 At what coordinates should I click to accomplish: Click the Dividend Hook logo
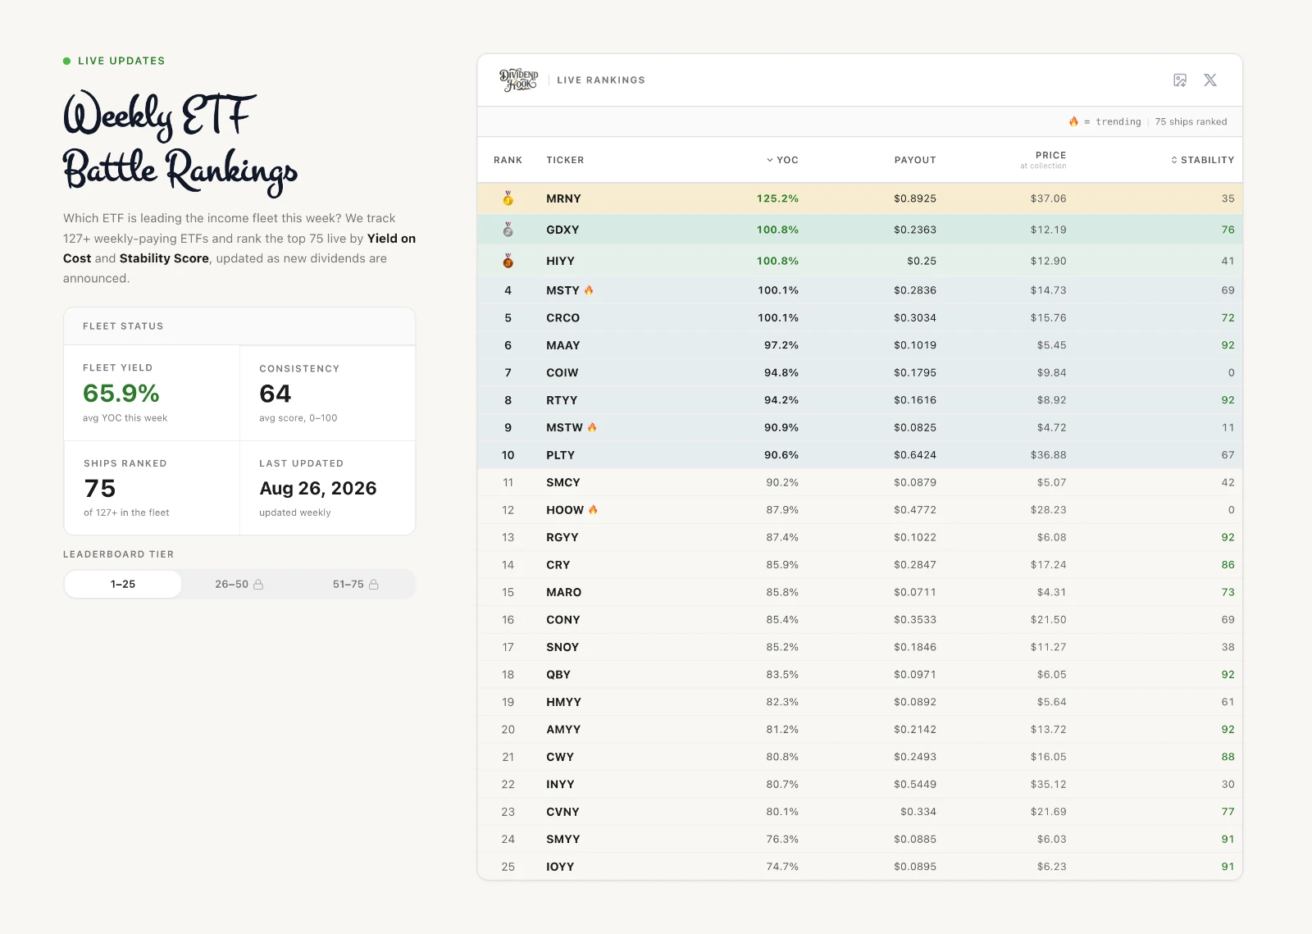518,80
